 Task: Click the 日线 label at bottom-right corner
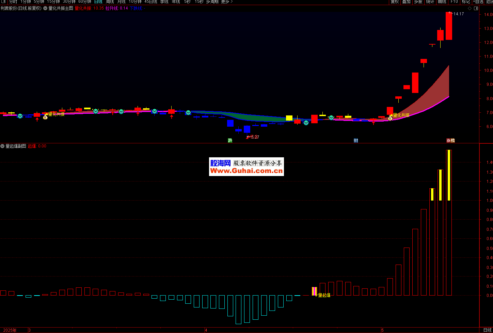487,330
